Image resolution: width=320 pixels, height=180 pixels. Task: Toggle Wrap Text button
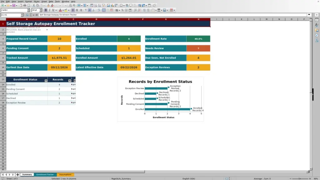99,10
